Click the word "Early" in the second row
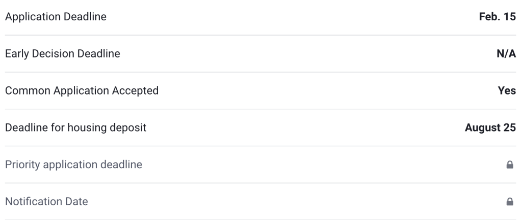The height and width of the screenshot is (220, 522). pyautogui.click(x=16, y=54)
